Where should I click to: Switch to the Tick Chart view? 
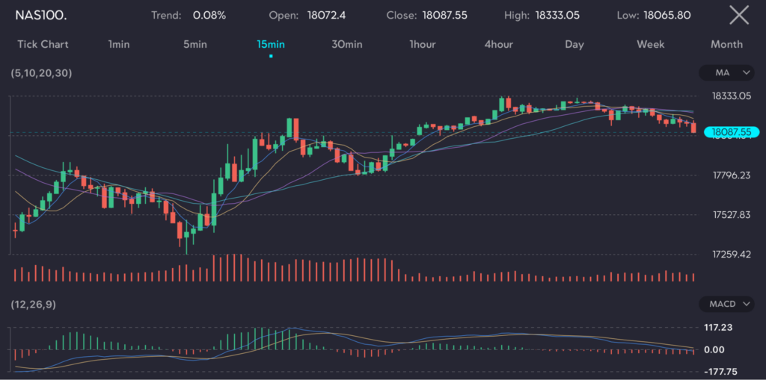tap(43, 45)
